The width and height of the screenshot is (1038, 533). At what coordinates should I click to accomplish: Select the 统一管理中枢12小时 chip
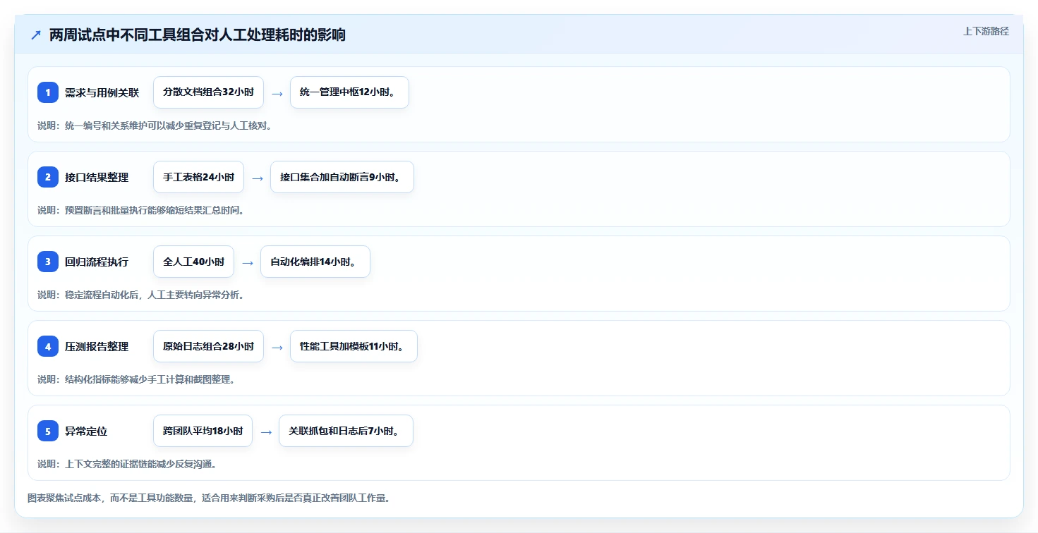pyautogui.click(x=349, y=92)
